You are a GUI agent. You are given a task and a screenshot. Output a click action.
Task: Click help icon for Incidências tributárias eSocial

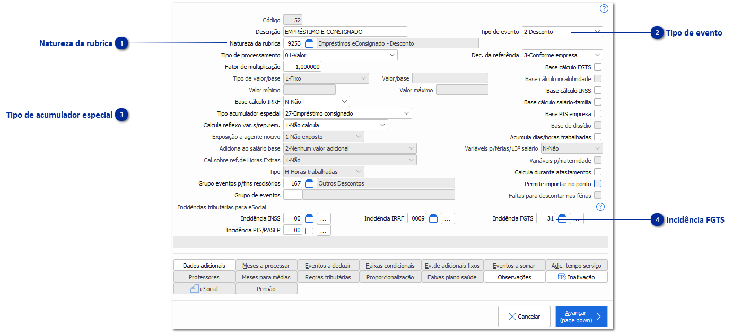600,207
